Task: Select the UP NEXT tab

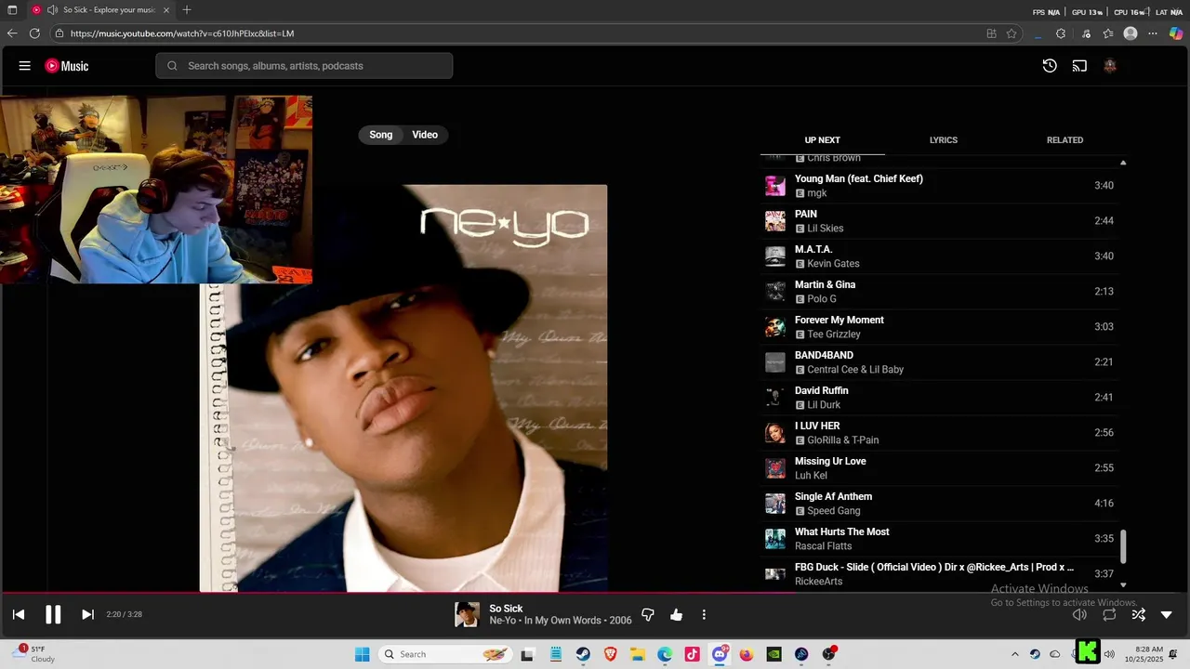Action: [822, 140]
